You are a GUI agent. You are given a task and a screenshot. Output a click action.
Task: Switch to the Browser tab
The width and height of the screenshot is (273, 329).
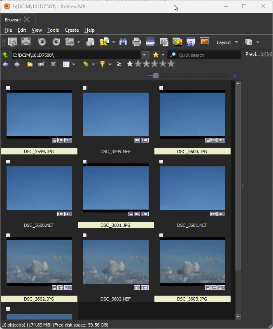pos(13,20)
